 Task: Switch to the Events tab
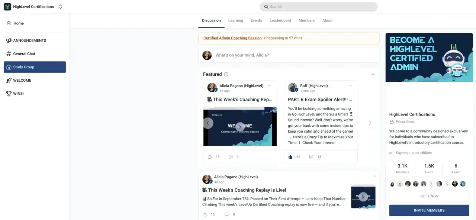click(x=256, y=20)
